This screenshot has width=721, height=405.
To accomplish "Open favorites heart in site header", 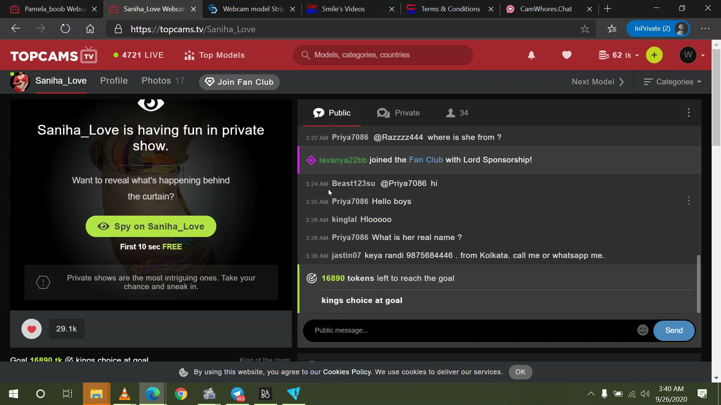I will pos(567,55).
